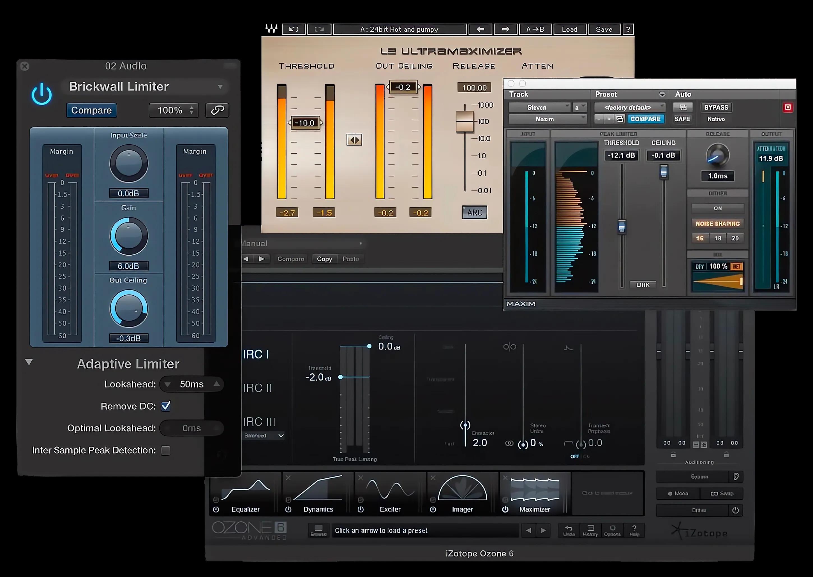Click Maxim BYPASS button
Image resolution: width=813 pixels, height=577 pixels.
[x=716, y=107]
